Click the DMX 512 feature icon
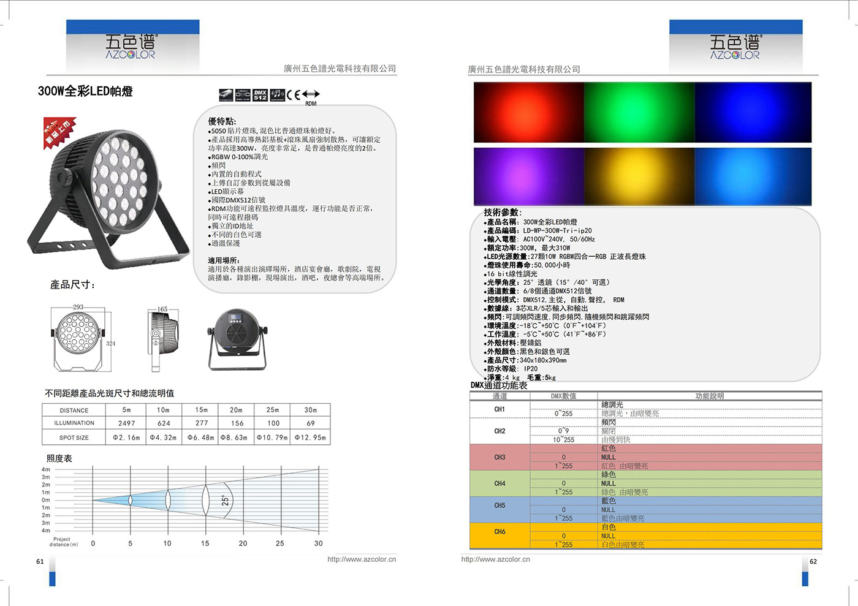Image resolution: width=858 pixels, height=606 pixels. tap(260, 95)
